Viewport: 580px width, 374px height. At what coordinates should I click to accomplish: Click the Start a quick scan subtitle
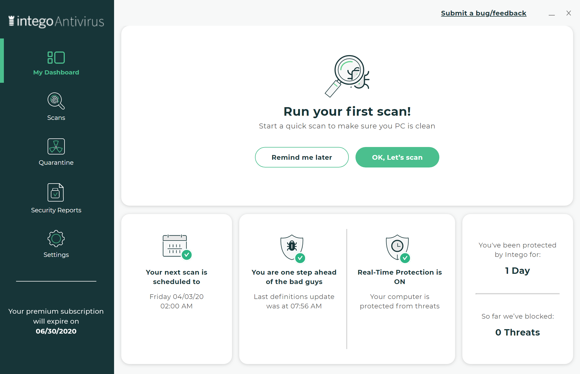pos(347,126)
